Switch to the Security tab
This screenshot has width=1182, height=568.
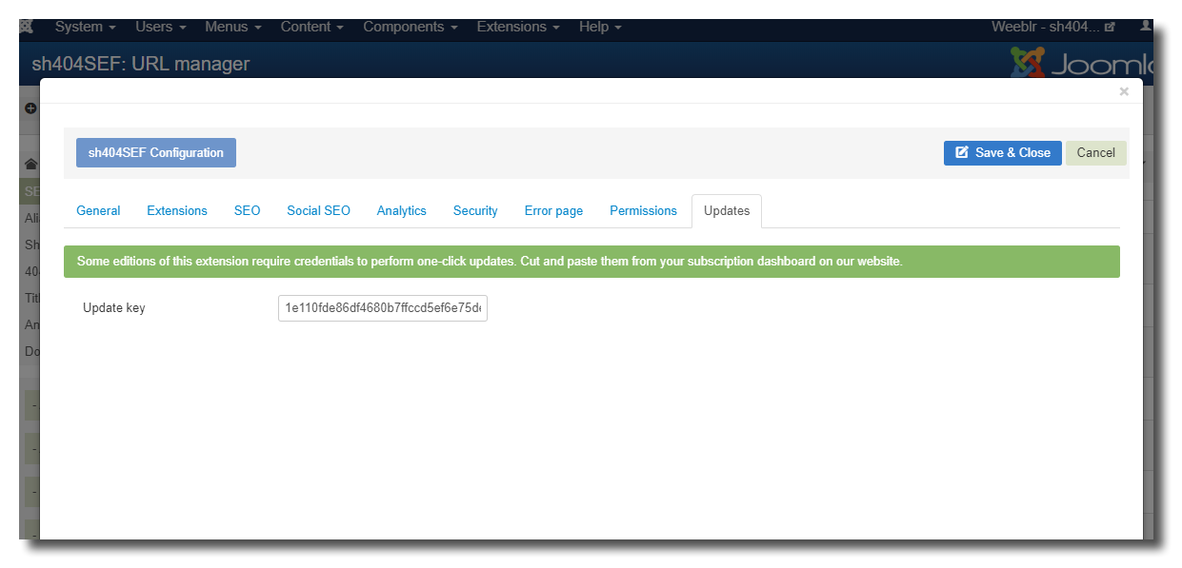point(475,210)
